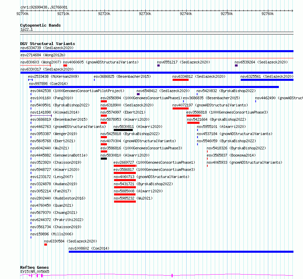Viewport: 303px width, 279px height.
Task: Click nsv5878953 (Almarri2020) label
Action: (125, 119)
